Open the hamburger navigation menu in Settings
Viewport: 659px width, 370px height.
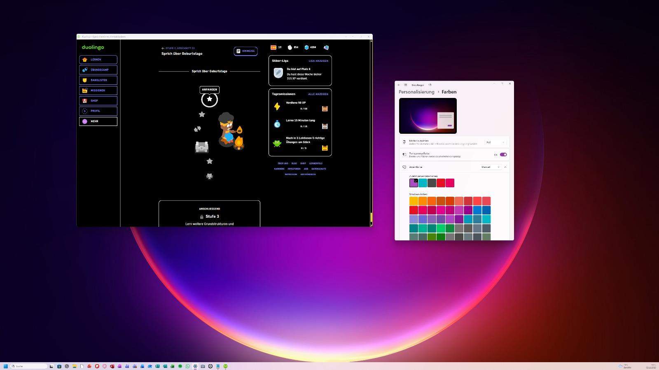406,85
